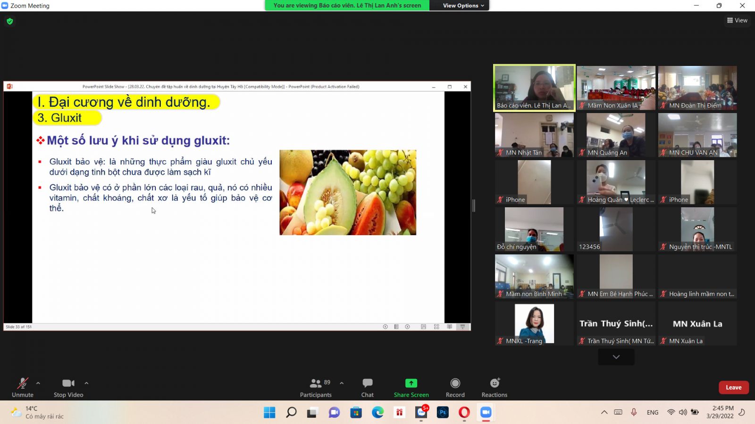Viewport: 755px width, 424px height.
Task: Open Photoshop from the taskbar
Action: pos(443,413)
